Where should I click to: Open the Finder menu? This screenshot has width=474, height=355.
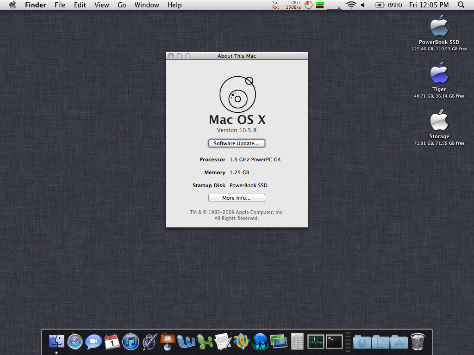35,5
